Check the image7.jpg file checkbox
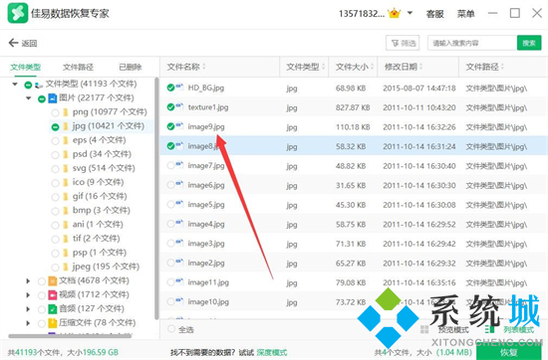This screenshot has height=360, width=548. 170,165
